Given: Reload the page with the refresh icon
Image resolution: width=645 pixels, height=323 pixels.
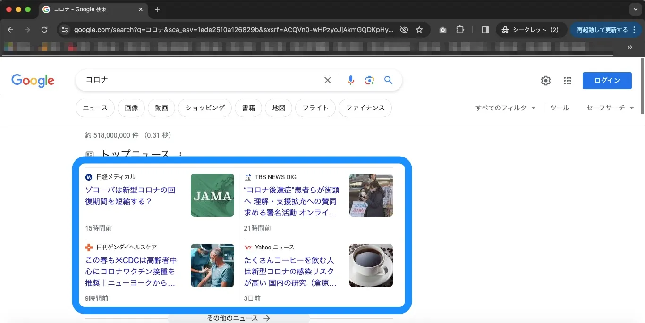Looking at the screenshot, I should pos(44,30).
